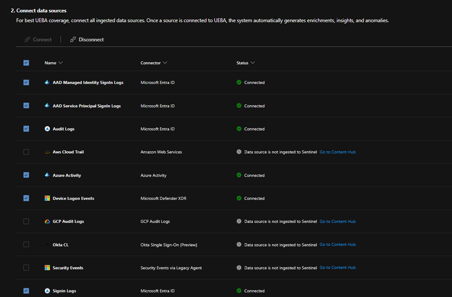Click the '2. Connect data sources' heading
Screen dimensions: 452x297
coord(39,11)
